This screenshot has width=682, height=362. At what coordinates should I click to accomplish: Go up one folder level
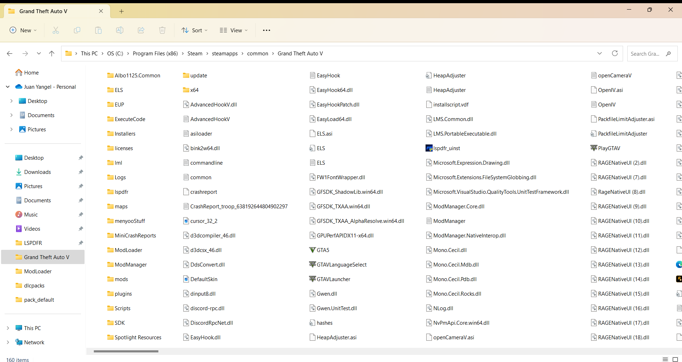pos(52,54)
